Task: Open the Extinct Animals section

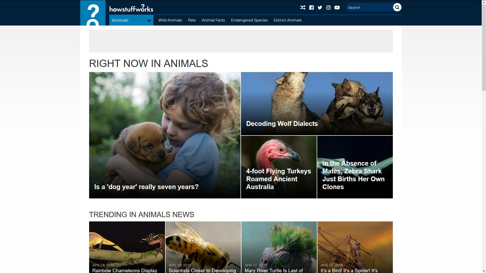Action: 287,20
